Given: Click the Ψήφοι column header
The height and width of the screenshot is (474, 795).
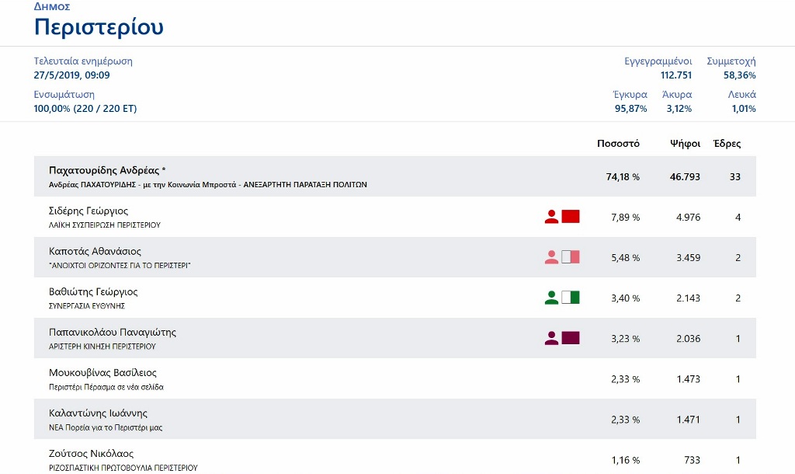Looking at the screenshot, I should pyautogui.click(x=686, y=144).
